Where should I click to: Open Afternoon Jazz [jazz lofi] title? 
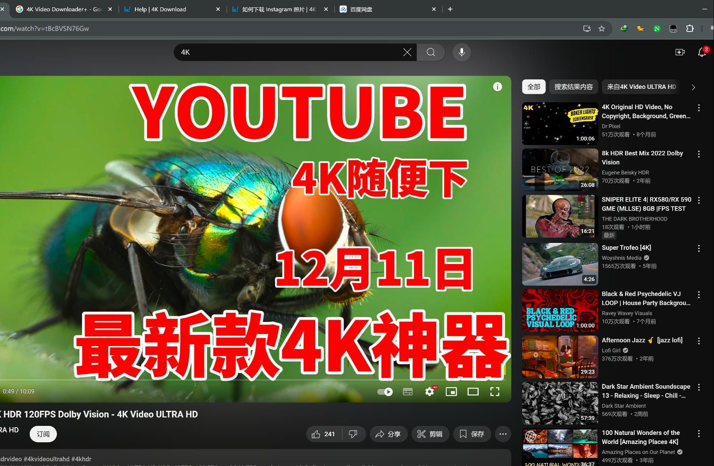click(642, 340)
